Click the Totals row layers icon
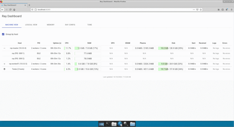This screenshot has height=127, width=234. (x=4, y=69)
